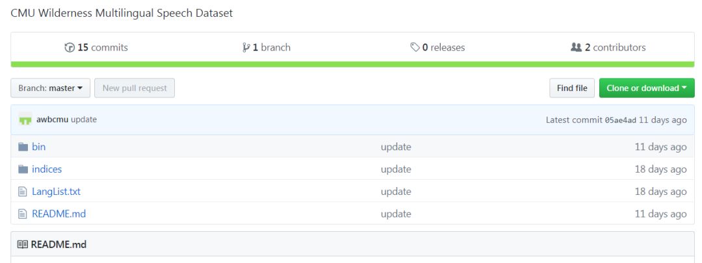Open the awbcmu user profile link
Viewport: 702px width, 263px height.
[53, 119]
